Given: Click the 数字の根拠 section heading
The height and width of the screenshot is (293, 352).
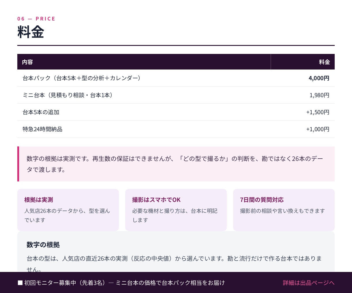Looking at the screenshot, I should [43, 245].
